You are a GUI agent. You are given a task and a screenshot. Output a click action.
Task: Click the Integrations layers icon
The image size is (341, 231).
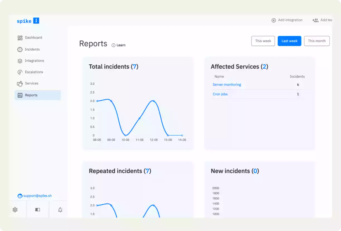pos(20,61)
